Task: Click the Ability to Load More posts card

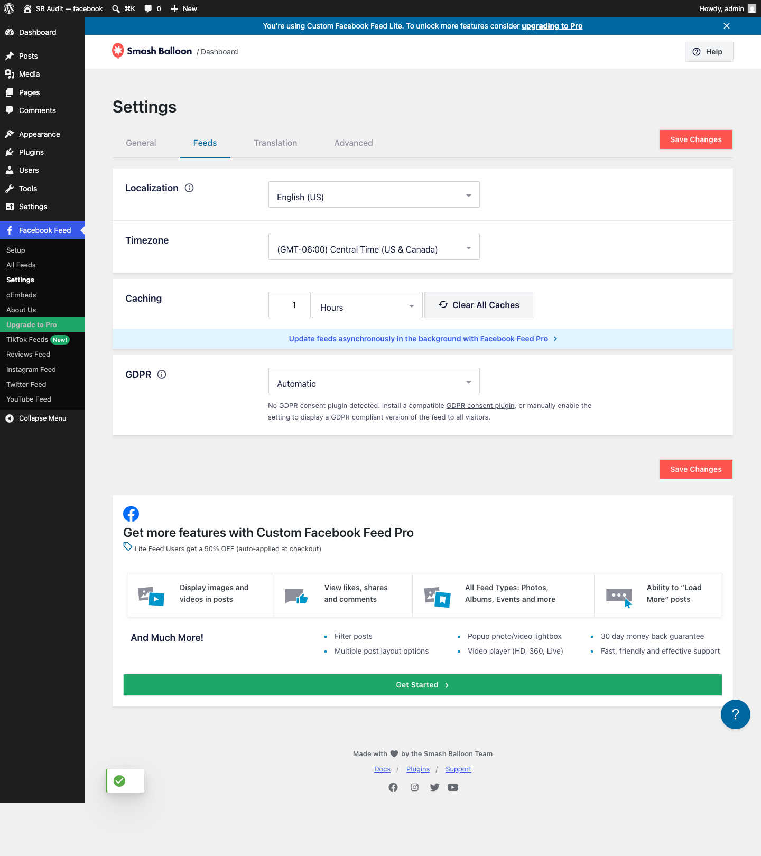Action: tap(658, 595)
